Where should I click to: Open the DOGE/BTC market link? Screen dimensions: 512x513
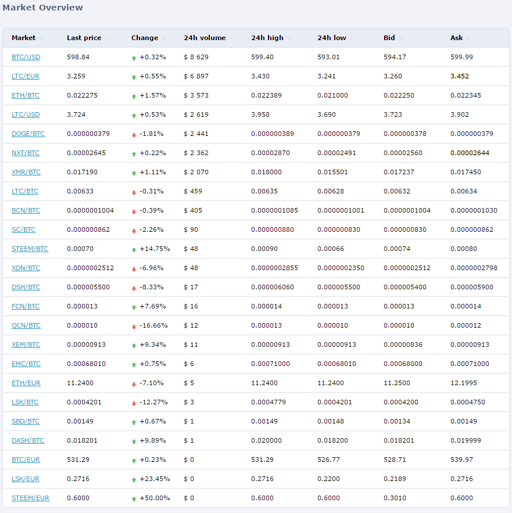coord(28,134)
